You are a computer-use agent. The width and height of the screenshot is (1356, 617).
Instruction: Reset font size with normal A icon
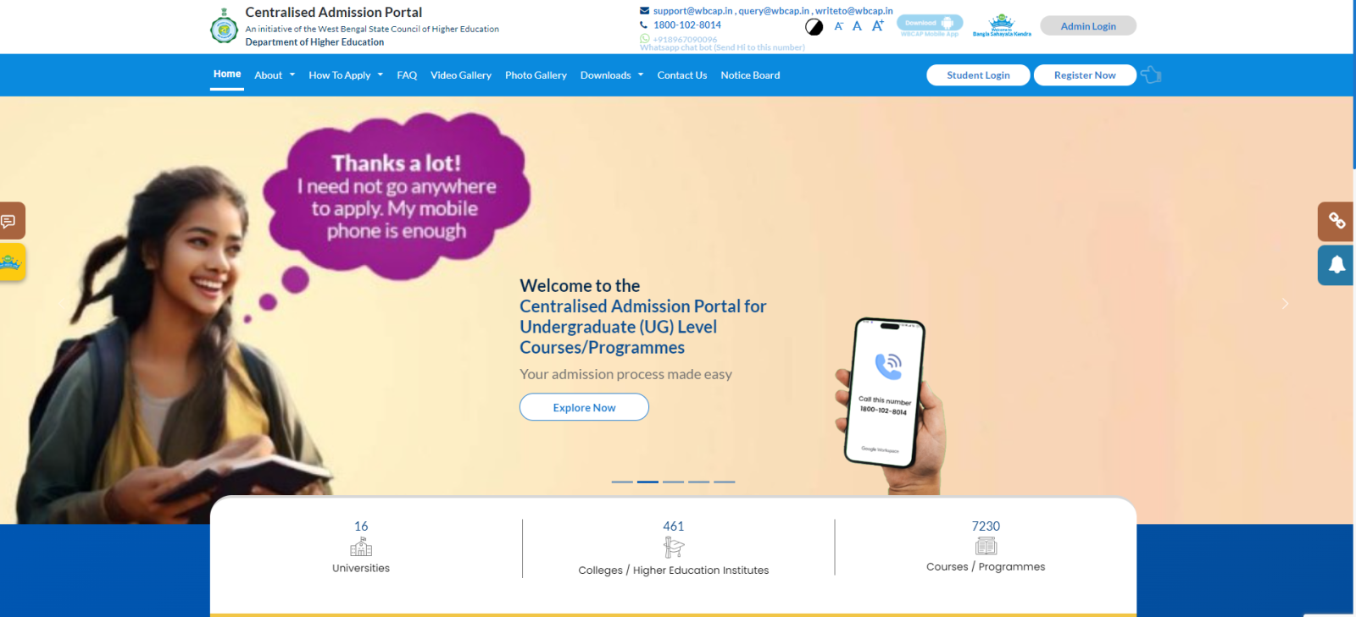coord(857,26)
